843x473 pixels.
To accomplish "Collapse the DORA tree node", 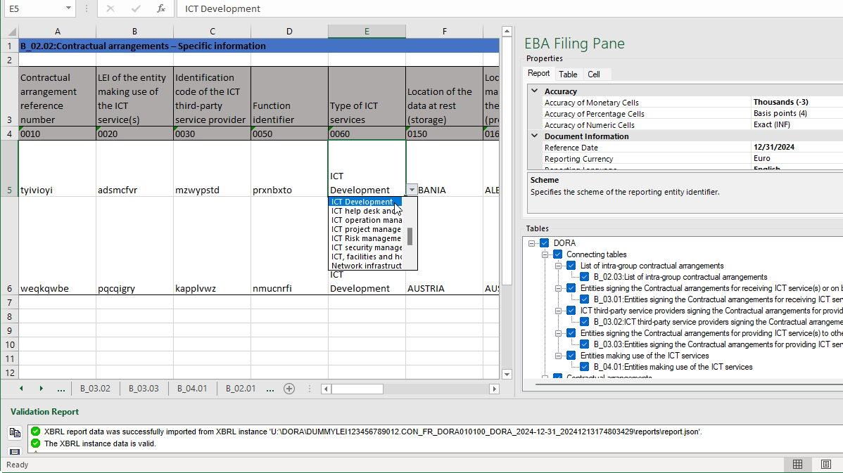I will click(531, 242).
